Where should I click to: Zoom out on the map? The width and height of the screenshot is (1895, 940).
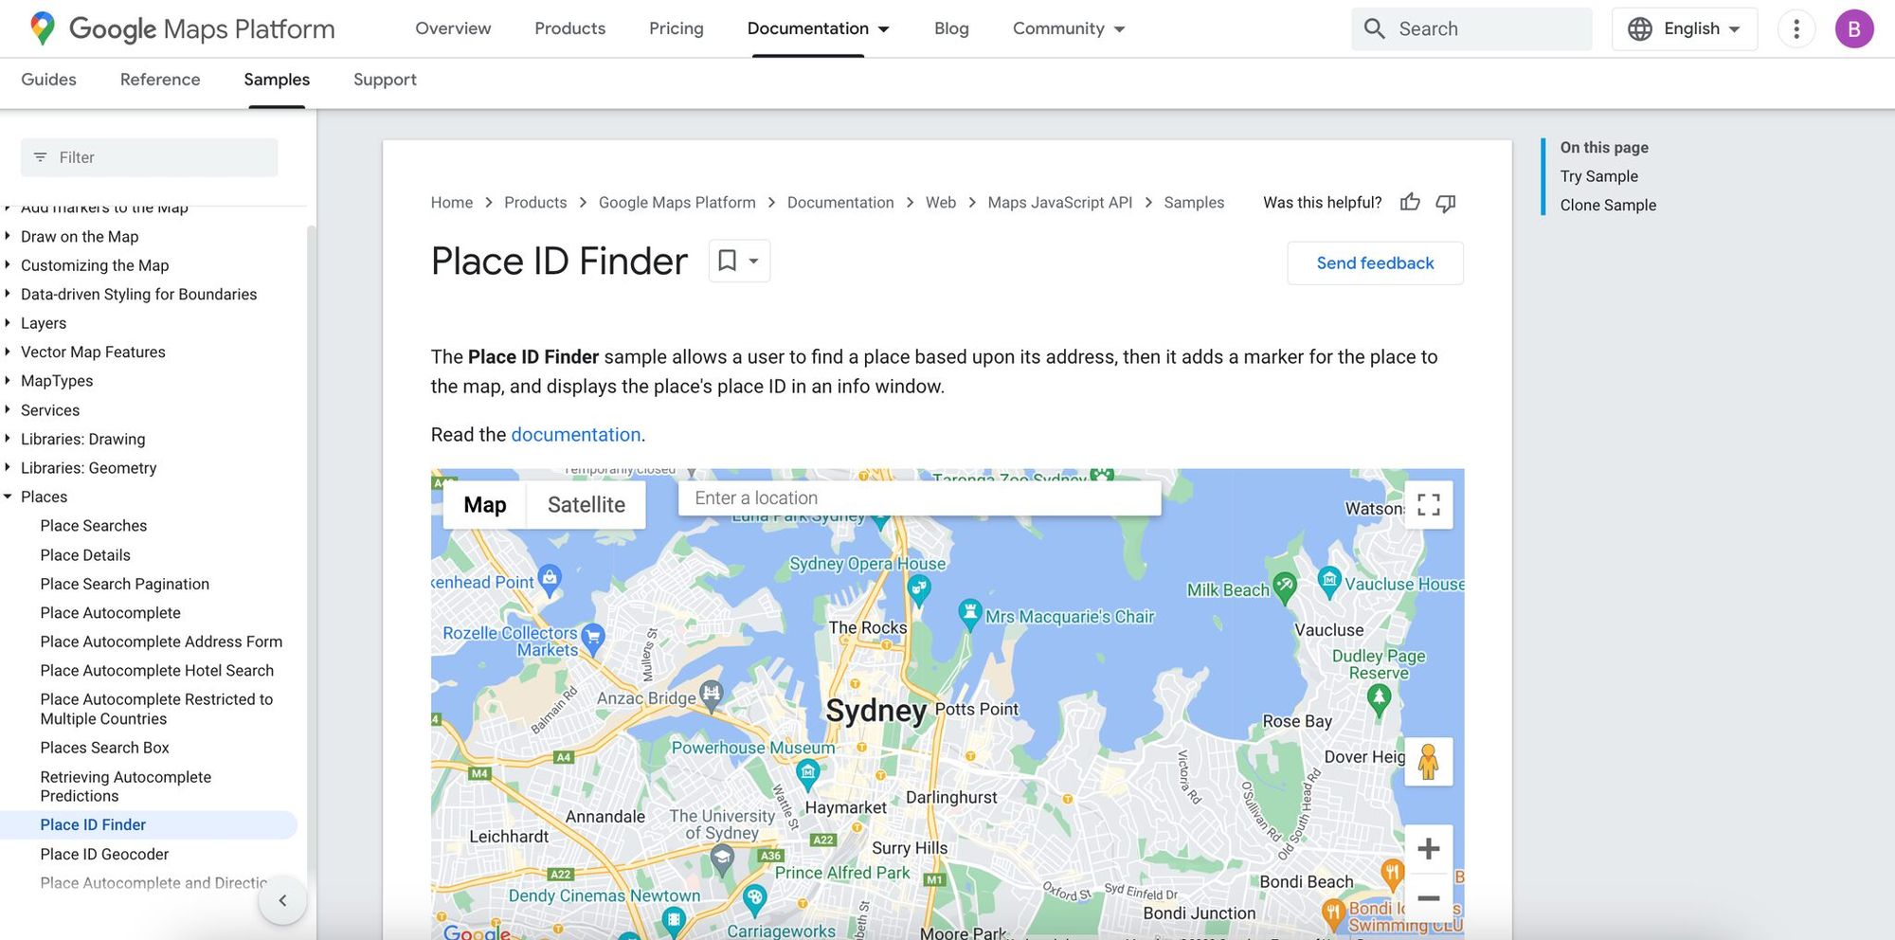[x=1429, y=897]
